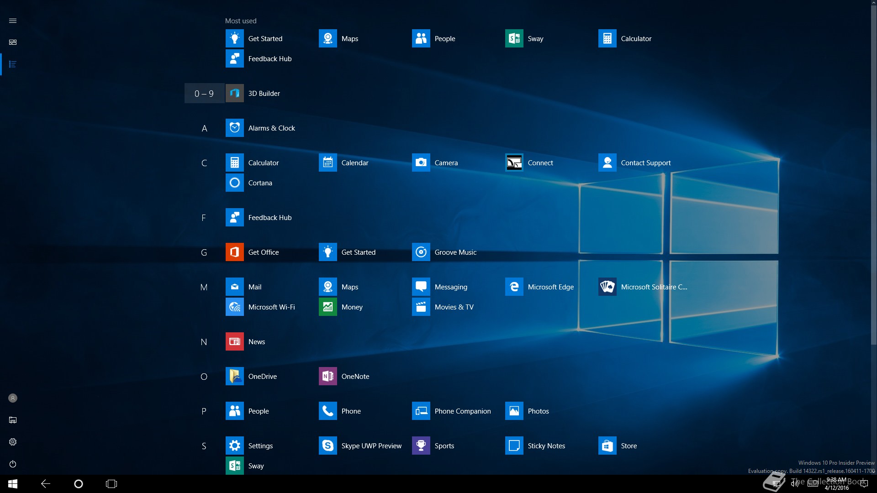Click the letter O group header
This screenshot has height=493, width=877.
click(204, 377)
